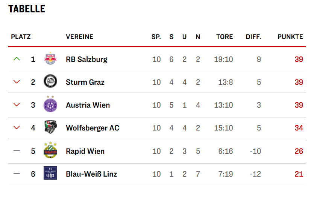The width and height of the screenshot is (323, 198).
Task: Open the Rapid Wien team page
Action: click(85, 151)
